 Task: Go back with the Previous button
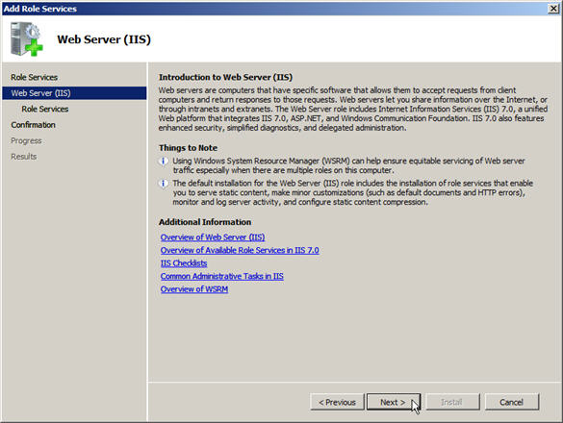point(337,402)
